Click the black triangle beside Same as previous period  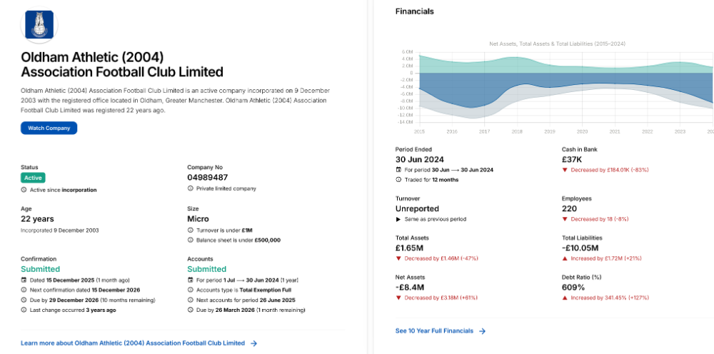pos(398,219)
